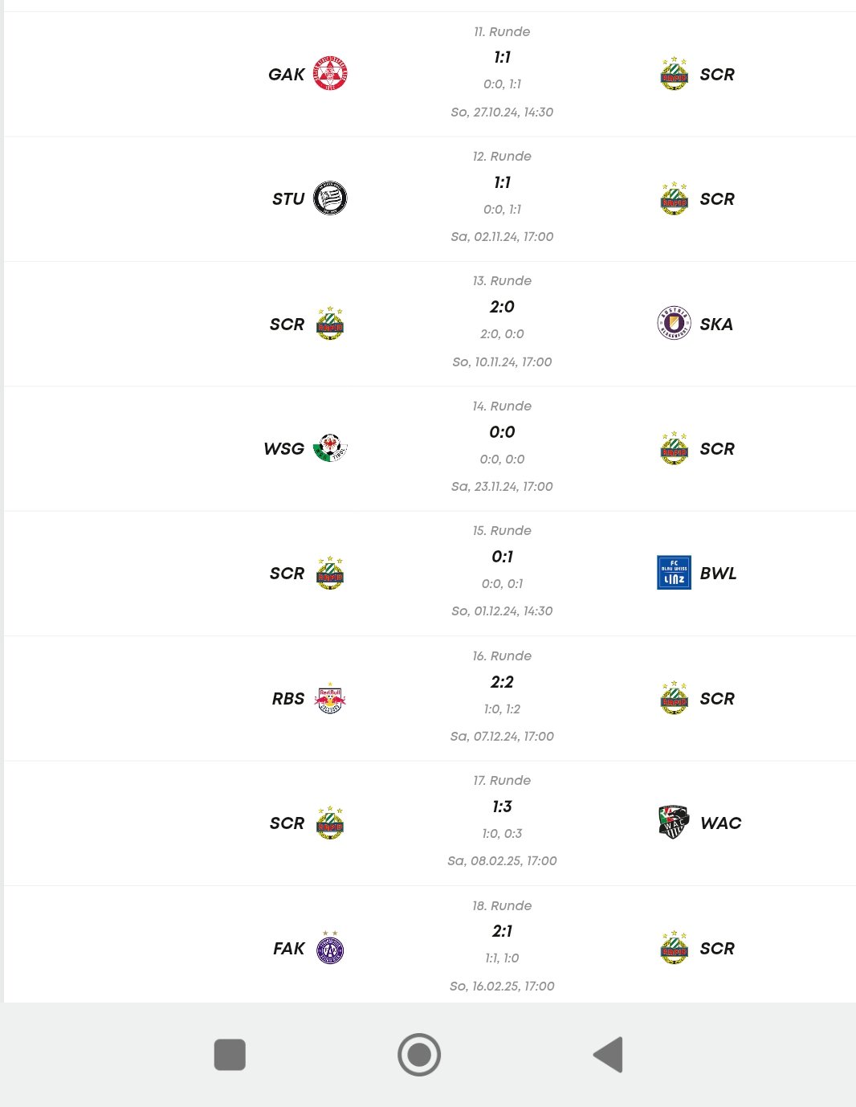Viewport: 856px width, 1107px height.
Task: Select the Blau Weiss Linz logo
Action: tap(674, 573)
